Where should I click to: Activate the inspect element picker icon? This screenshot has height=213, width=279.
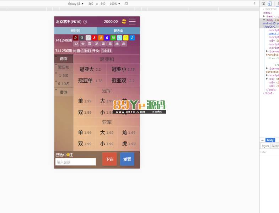coord(263,4)
